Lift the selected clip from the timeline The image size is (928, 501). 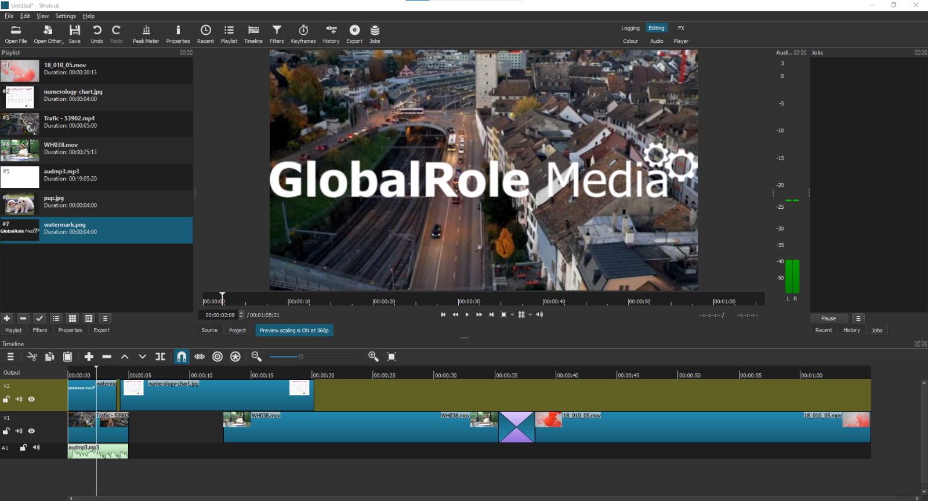point(125,357)
